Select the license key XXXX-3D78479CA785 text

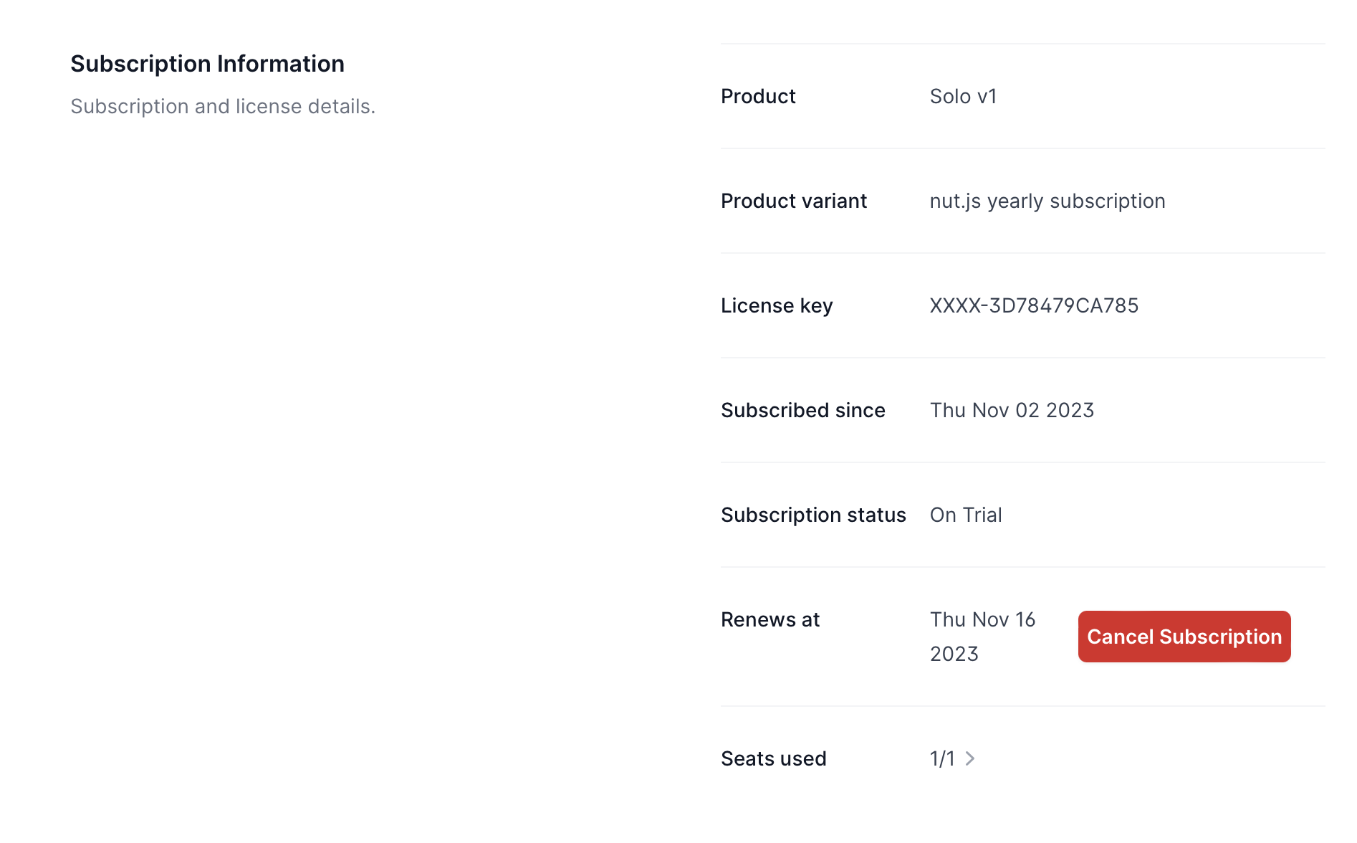tap(1034, 305)
